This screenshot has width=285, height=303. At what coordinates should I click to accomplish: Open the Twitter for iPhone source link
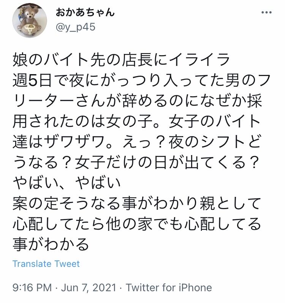(169, 287)
